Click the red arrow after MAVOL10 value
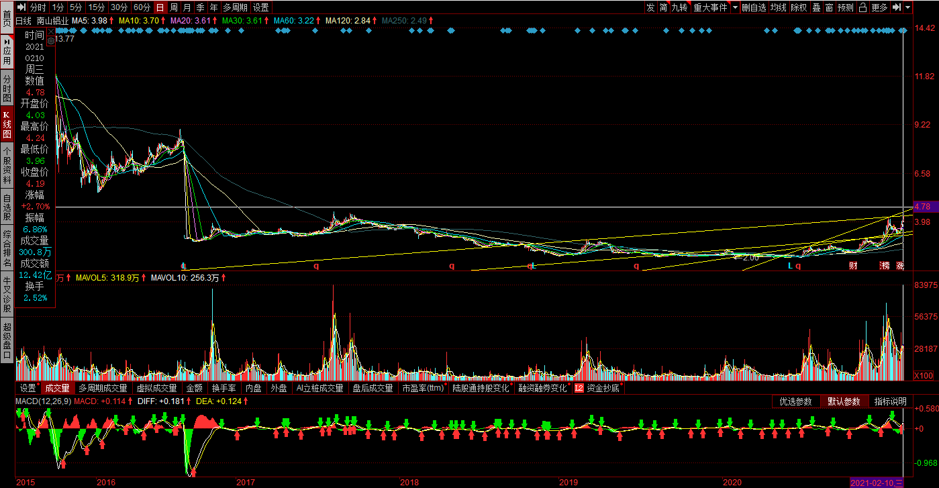 coord(224,277)
